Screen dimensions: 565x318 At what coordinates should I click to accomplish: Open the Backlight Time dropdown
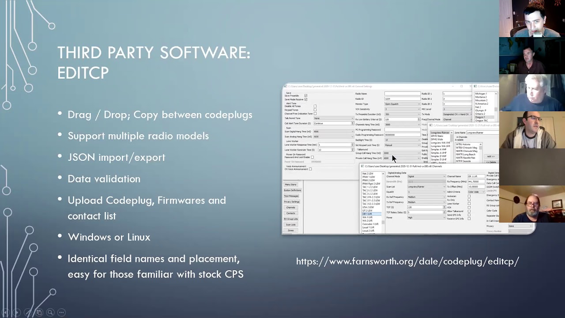(x=402, y=140)
